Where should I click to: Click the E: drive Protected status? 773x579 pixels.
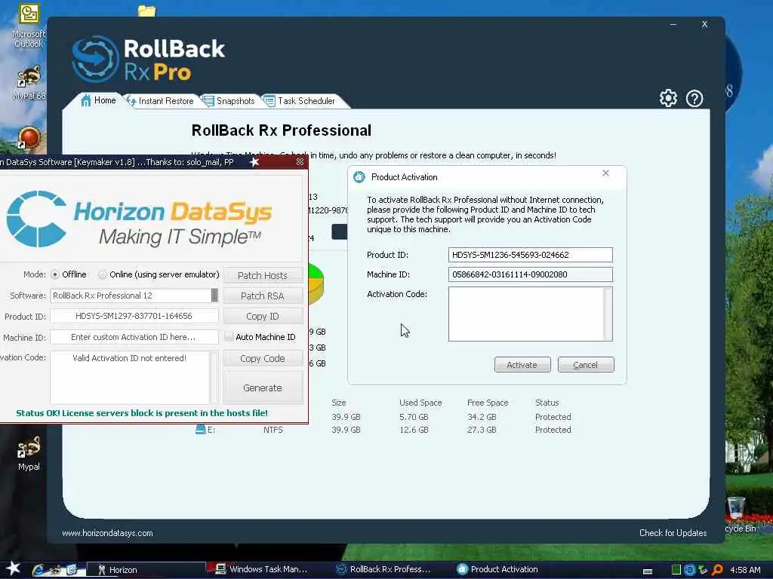pyautogui.click(x=553, y=429)
